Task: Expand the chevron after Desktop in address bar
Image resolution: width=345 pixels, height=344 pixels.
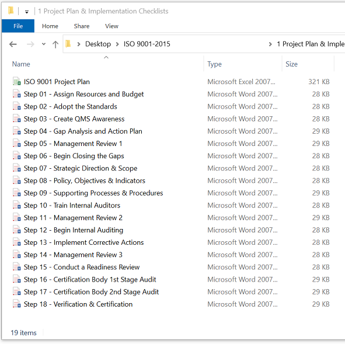Action: [x=117, y=44]
